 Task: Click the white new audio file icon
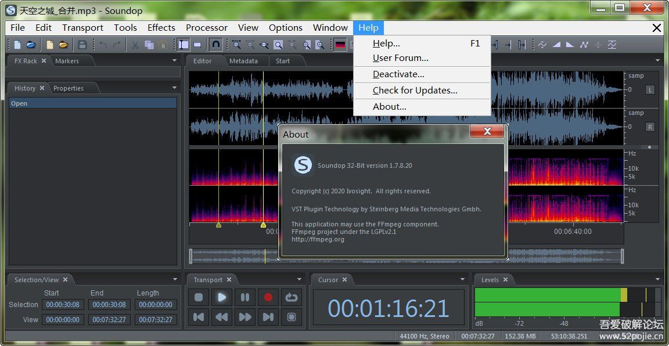click(x=17, y=44)
